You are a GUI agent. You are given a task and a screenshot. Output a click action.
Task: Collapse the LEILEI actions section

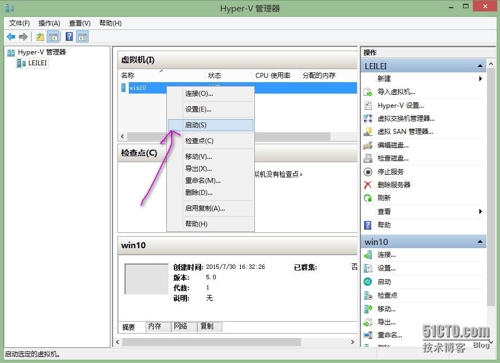[x=480, y=66]
